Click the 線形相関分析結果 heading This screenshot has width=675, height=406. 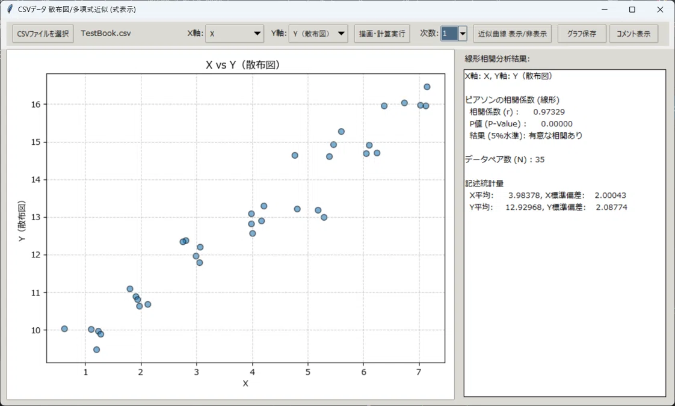[497, 59]
